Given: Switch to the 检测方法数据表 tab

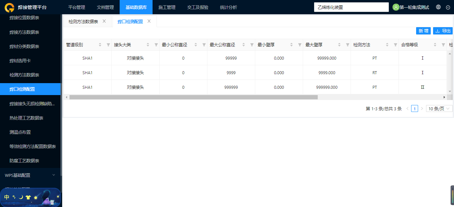Looking at the screenshot, I should [x=83, y=22].
